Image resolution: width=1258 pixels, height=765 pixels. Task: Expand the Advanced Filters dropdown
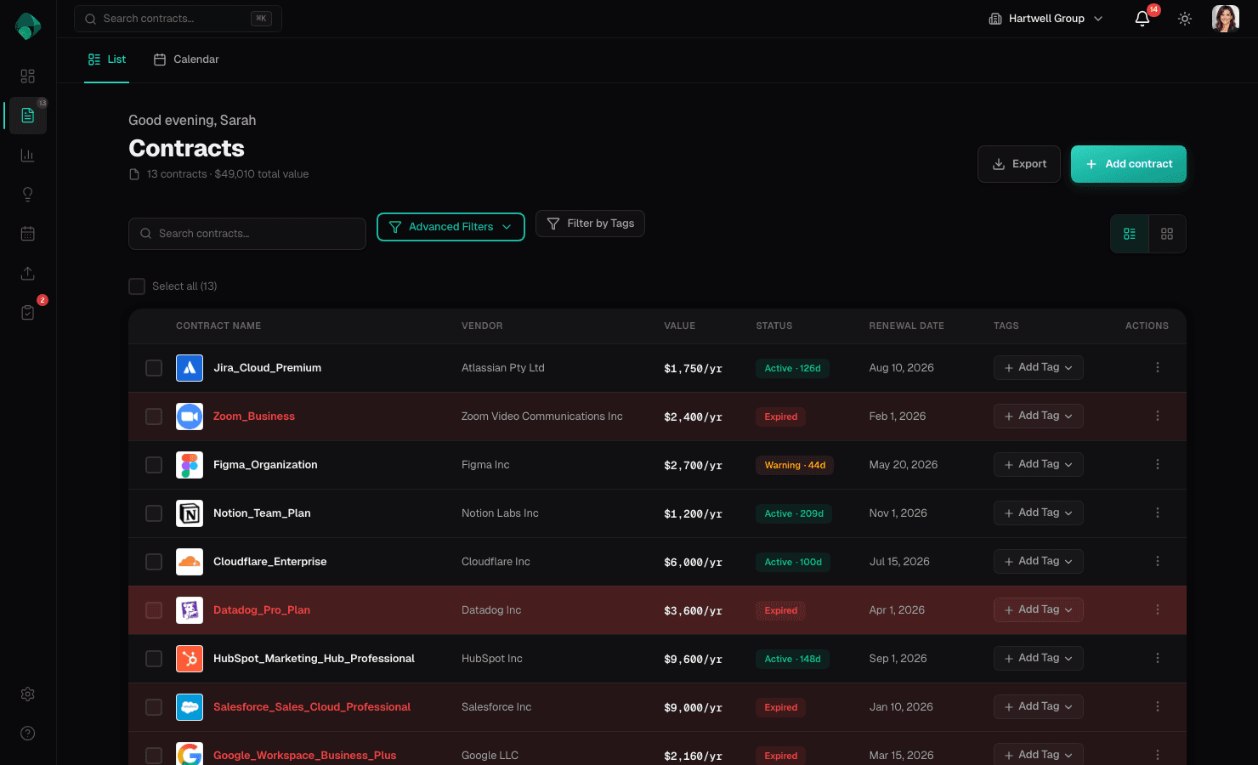[450, 227]
